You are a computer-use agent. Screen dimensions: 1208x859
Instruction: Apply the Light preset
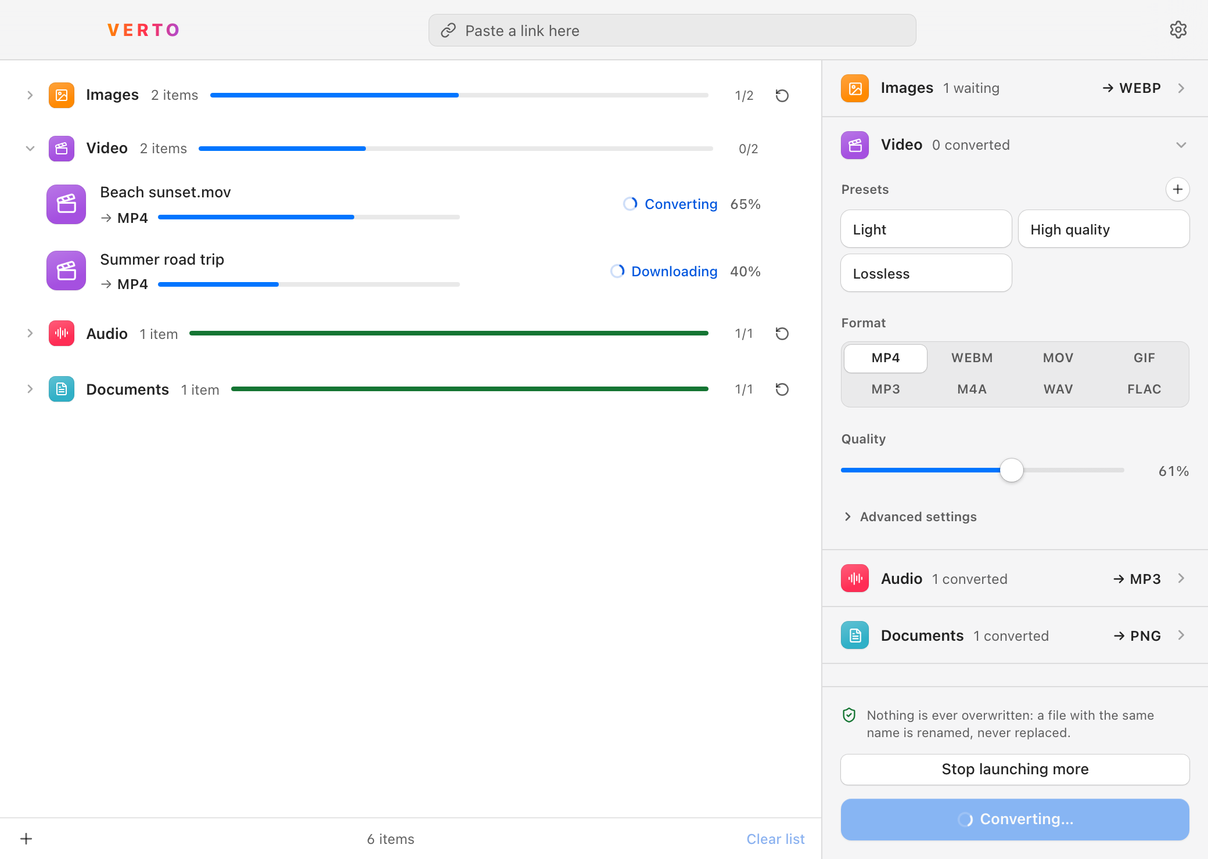pyautogui.click(x=926, y=229)
